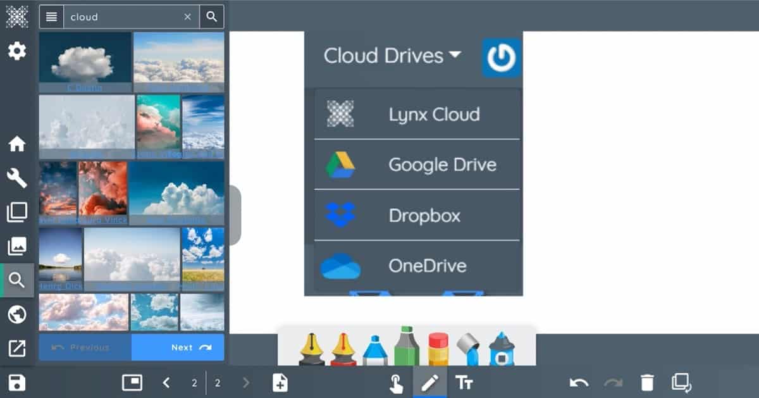
Task: Click the trash delete icon
Action: click(646, 382)
